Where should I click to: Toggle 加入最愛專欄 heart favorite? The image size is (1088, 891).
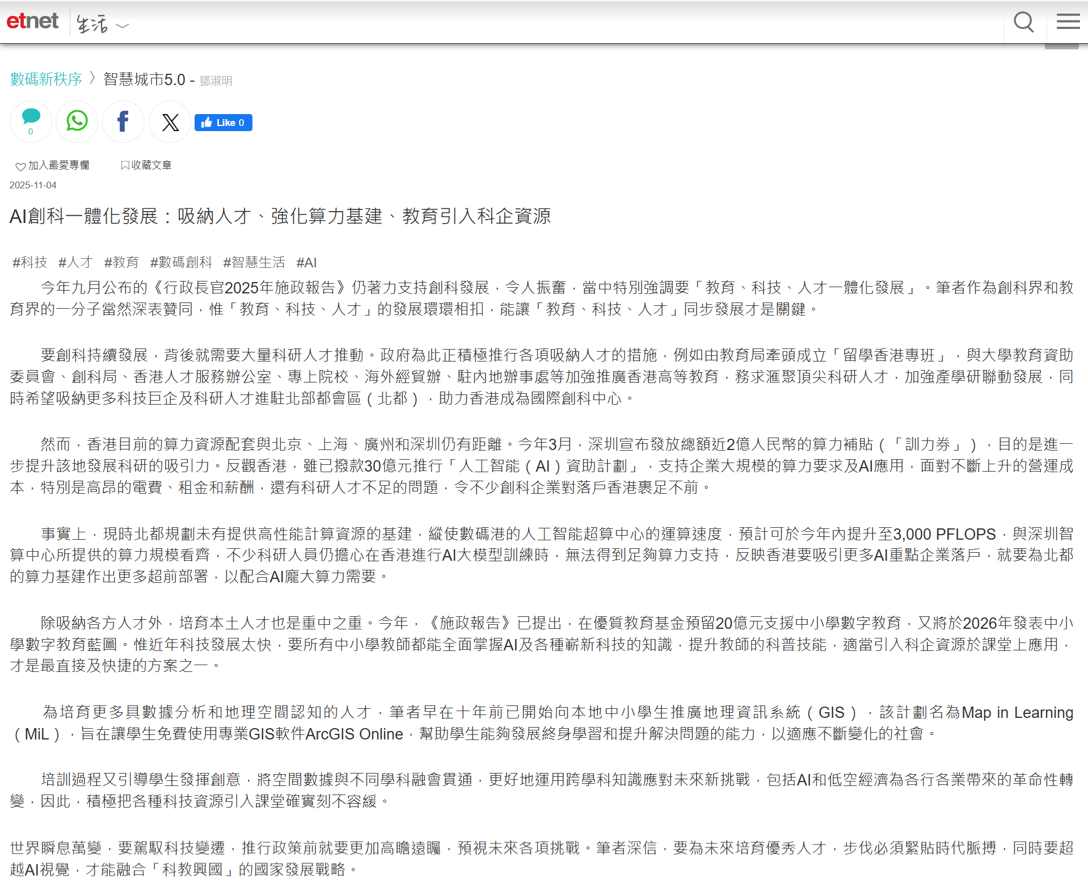click(x=52, y=166)
